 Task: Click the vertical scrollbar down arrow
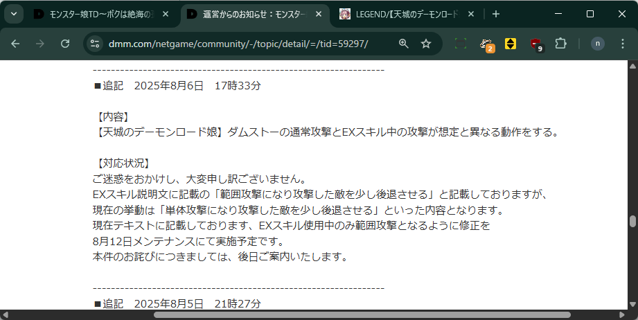click(x=632, y=305)
